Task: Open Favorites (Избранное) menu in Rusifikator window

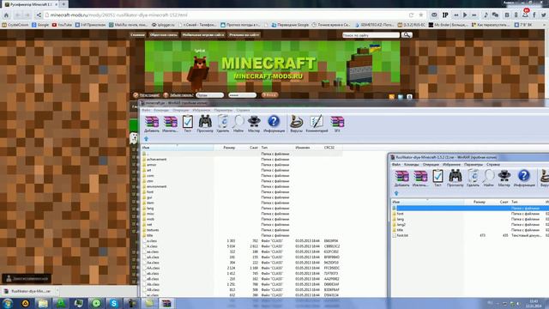Action: click(451, 164)
